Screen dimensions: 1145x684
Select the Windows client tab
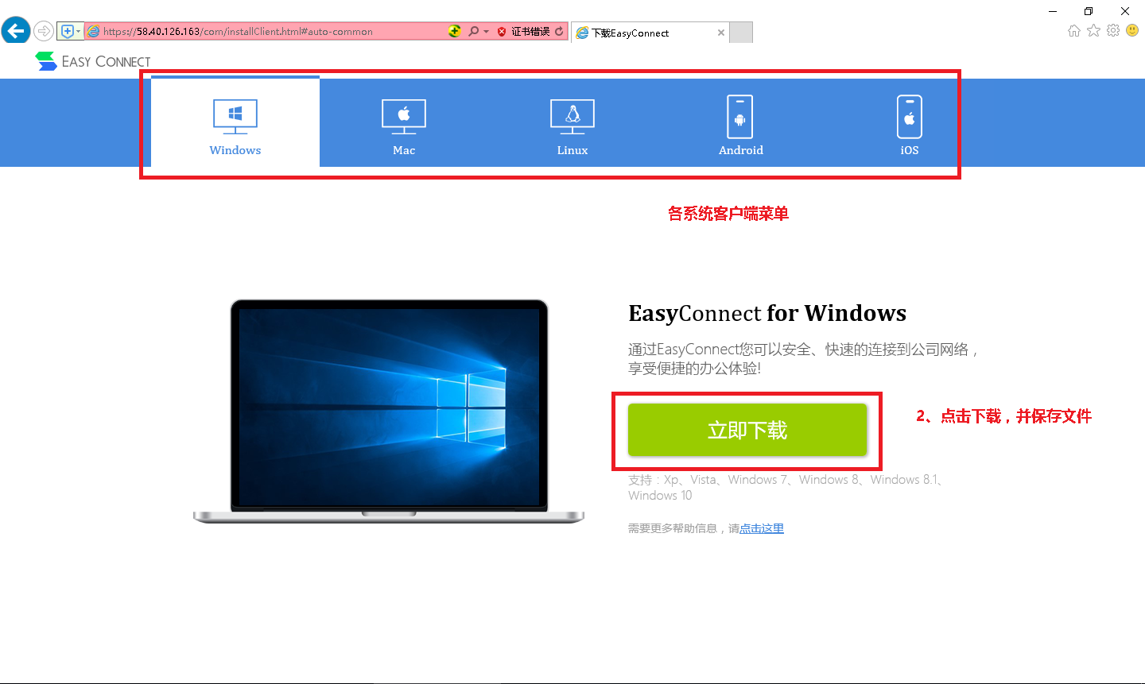click(x=235, y=122)
